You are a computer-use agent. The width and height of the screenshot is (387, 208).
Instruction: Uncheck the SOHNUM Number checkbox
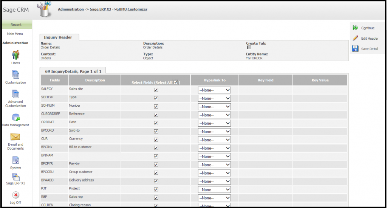pyautogui.click(x=156, y=107)
